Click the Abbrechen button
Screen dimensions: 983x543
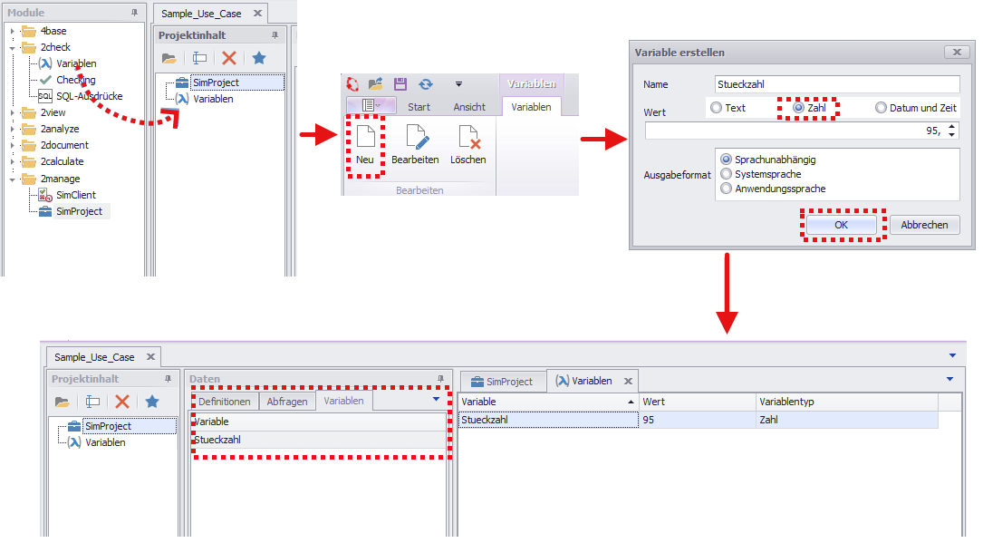pos(924,225)
